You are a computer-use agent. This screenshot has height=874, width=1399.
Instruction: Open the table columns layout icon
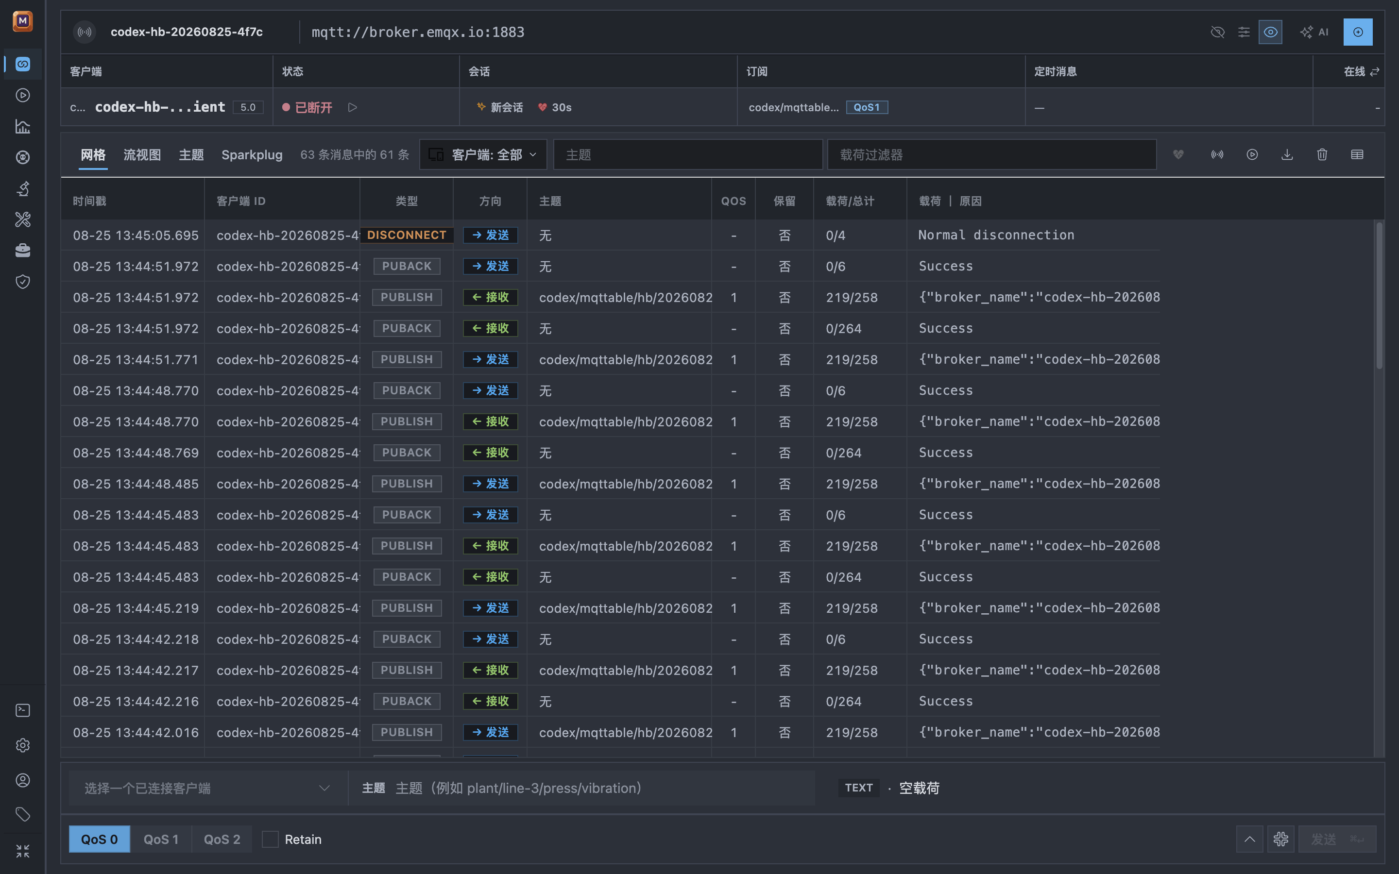click(1357, 154)
